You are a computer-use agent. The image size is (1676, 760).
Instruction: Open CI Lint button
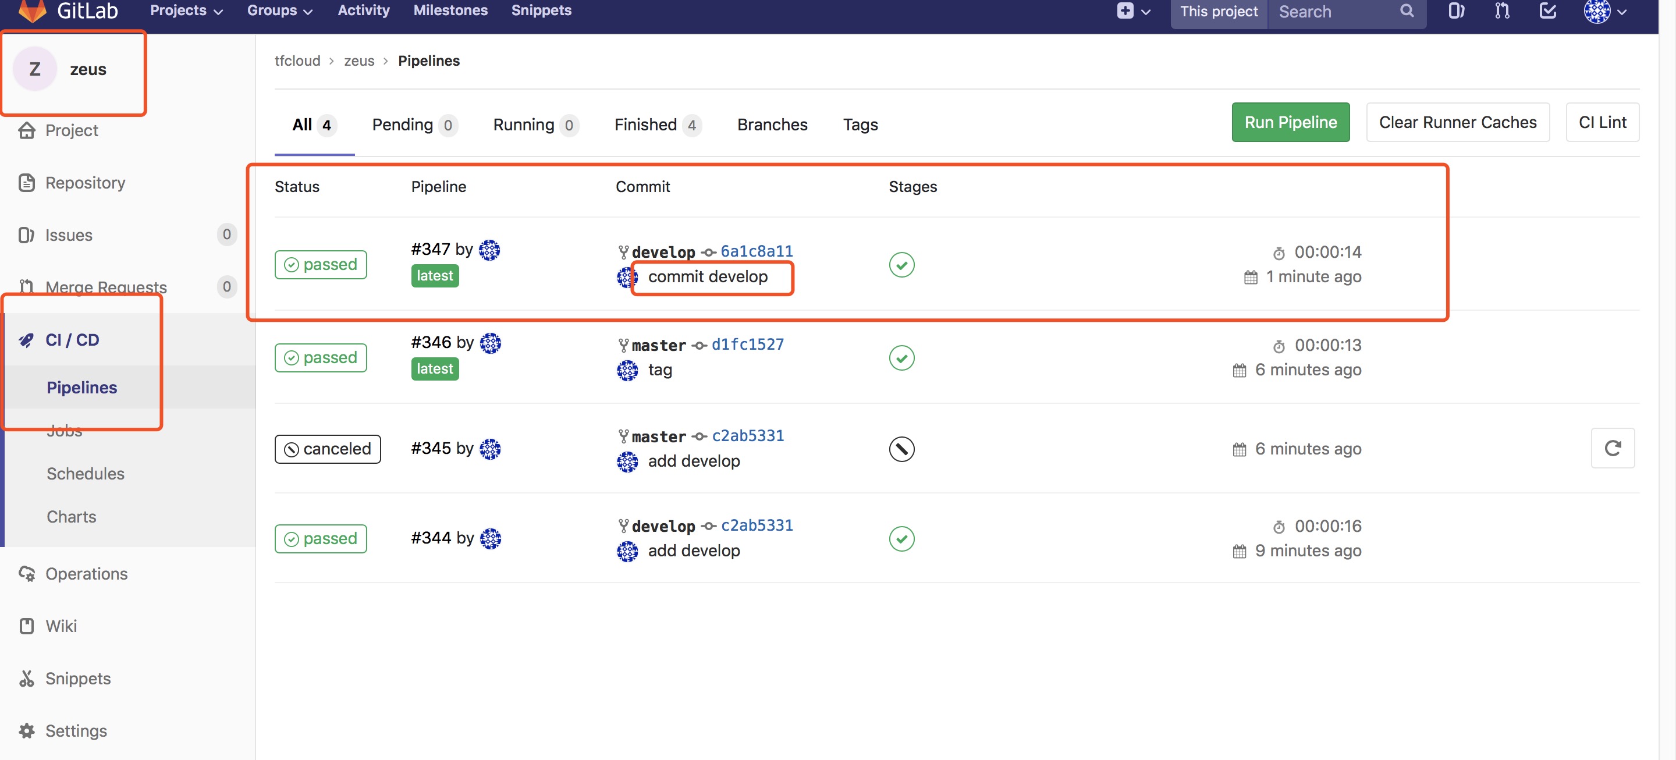[1602, 122]
